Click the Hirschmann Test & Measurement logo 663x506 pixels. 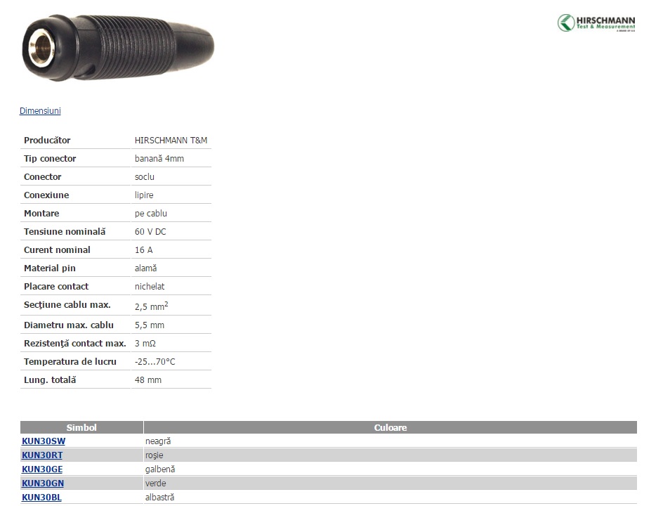click(x=596, y=23)
